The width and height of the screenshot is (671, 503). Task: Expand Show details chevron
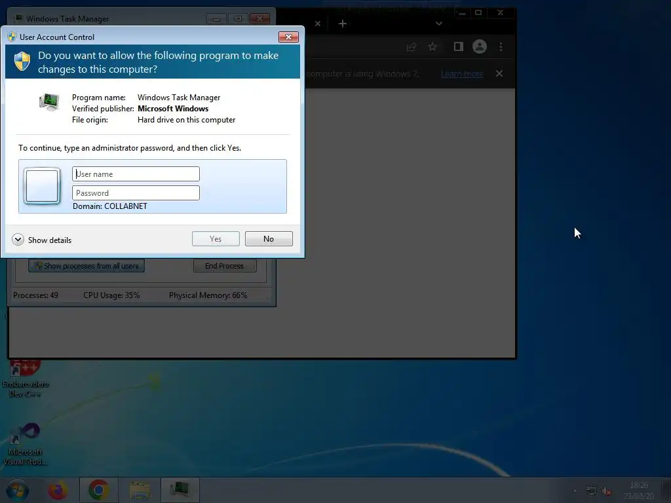coord(18,240)
